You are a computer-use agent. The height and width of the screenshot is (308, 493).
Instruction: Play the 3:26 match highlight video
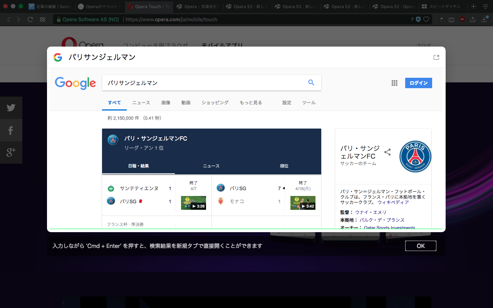click(193, 203)
